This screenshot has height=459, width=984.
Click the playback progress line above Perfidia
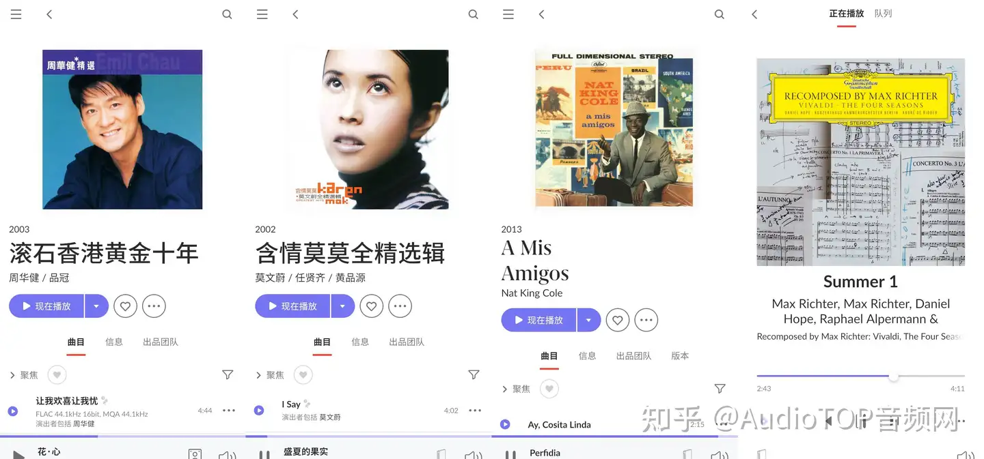tap(615, 436)
